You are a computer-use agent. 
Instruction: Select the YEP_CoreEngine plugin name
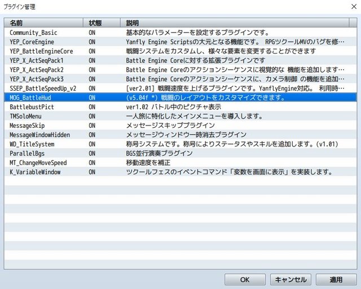(32, 42)
